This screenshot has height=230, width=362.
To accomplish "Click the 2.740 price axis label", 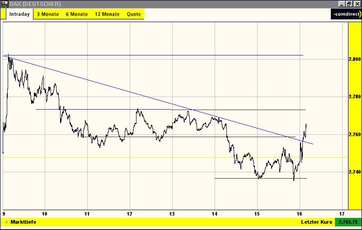I will [x=355, y=172].
